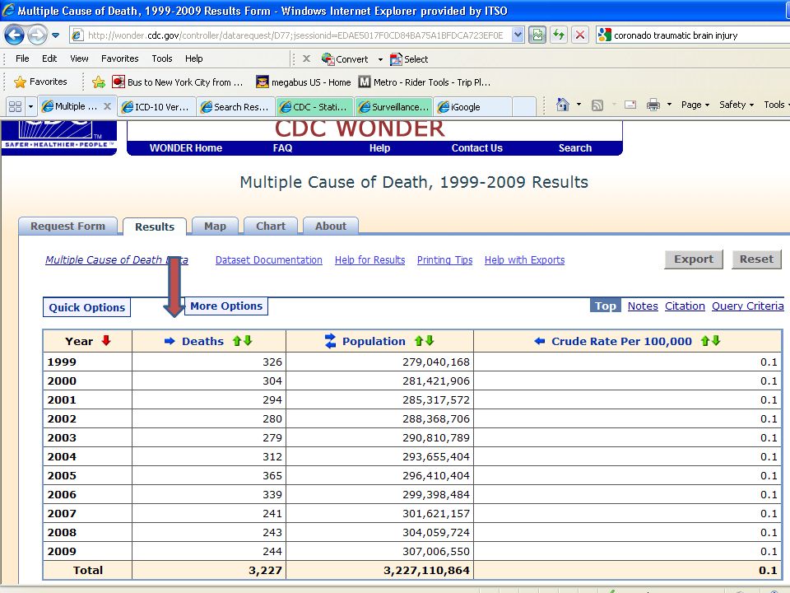The width and height of the screenshot is (790, 593).
Task: Sort Crude Rate descending with green down arrow
Action: click(716, 341)
